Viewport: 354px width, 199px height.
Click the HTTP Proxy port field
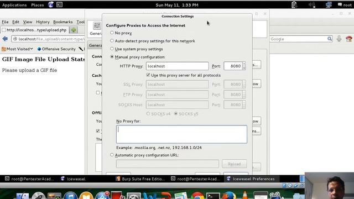[233, 66]
